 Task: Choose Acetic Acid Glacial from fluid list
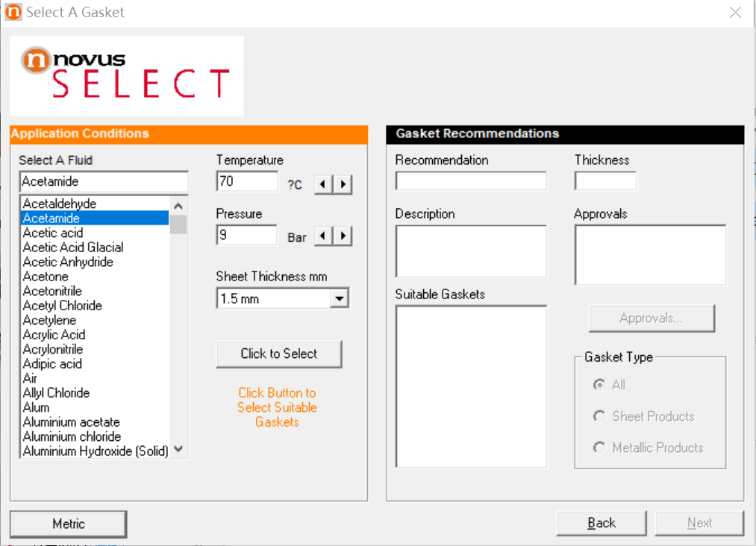click(73, 248)
